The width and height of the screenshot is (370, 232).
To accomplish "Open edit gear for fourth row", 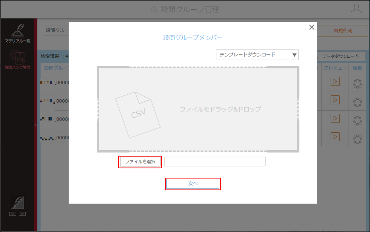I will coord(358,139).
